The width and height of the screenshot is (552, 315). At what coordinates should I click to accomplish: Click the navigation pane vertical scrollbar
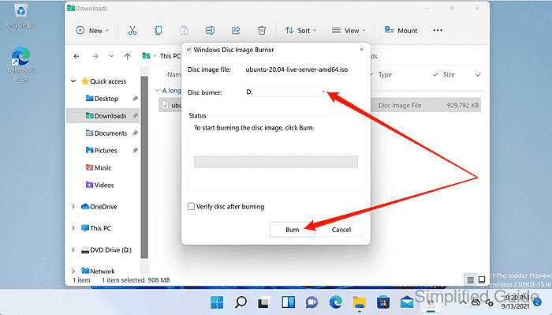click(144, 167)
